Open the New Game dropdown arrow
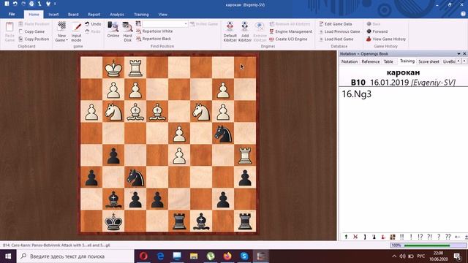 click(67, 40)
